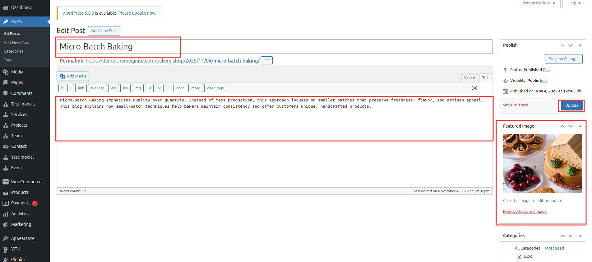
Task: Click the Posts pushpin icon
Action: tap(6, 21)
